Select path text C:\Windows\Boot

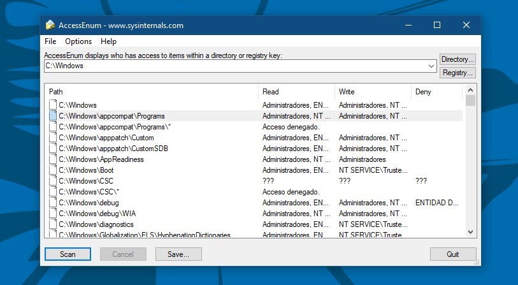point(86,170)
